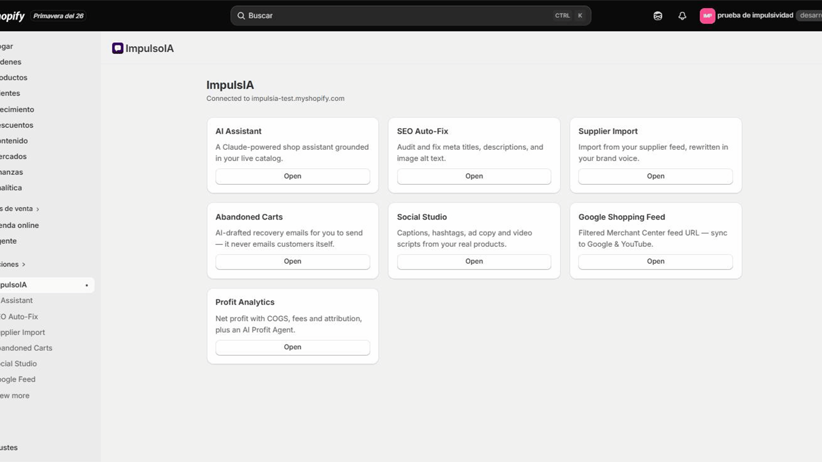Go to Órdenes in the sidebar

[11, 62]
